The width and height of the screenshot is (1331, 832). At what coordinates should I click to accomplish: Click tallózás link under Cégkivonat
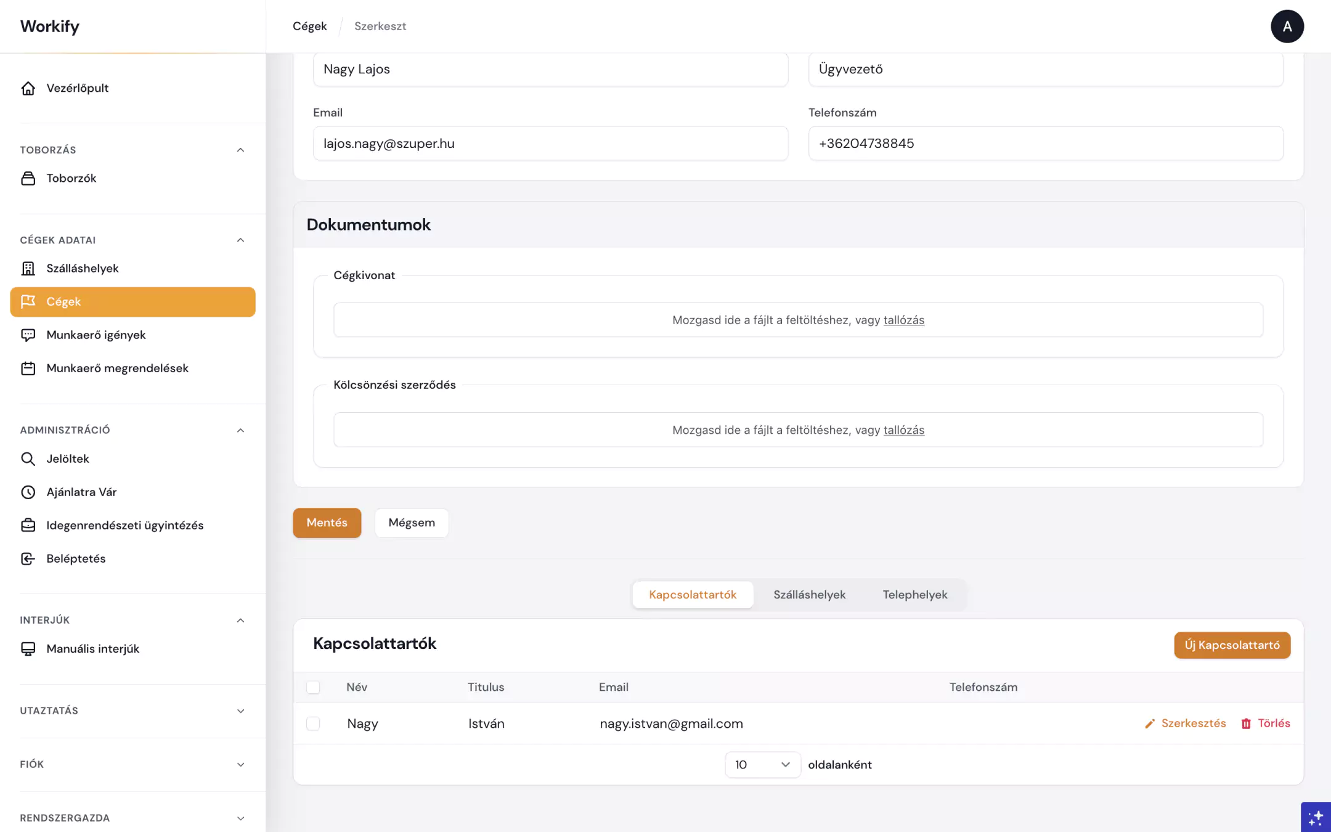point(903,320)
